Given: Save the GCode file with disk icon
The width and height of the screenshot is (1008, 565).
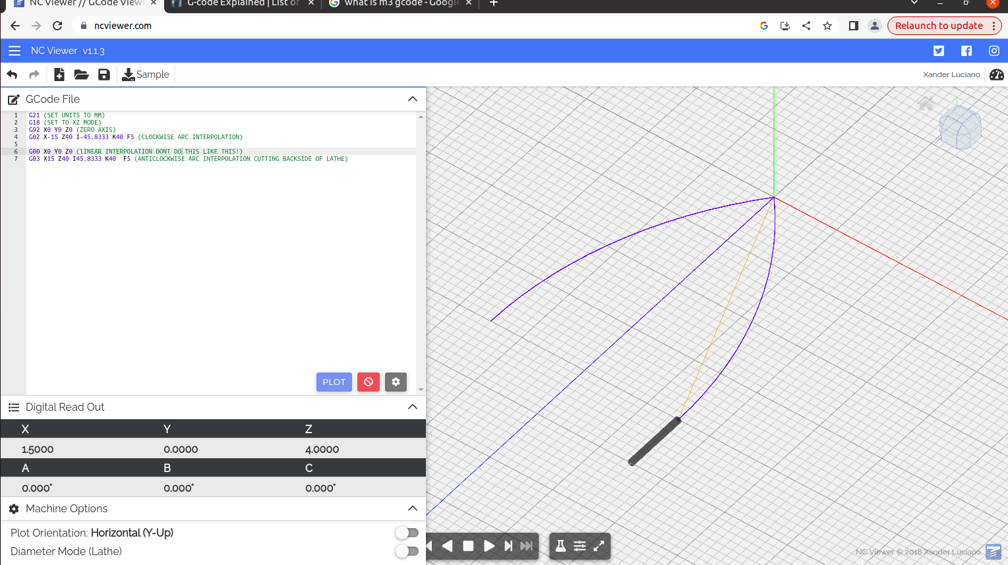Looking at the screenshot, I should click(104, 74).
